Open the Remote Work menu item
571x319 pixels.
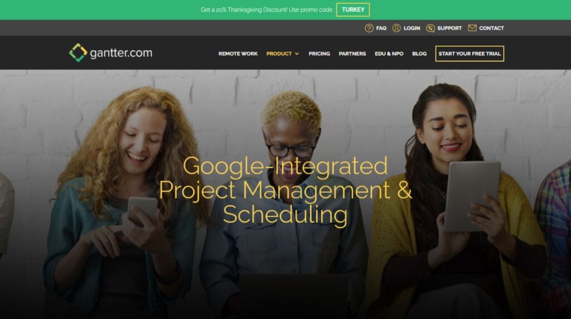(x=238, y=54)
